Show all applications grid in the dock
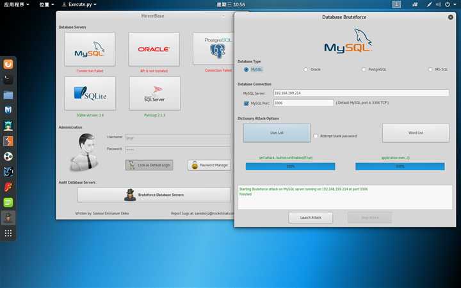Screen dimensions: 461x288 click(x=8, y=234)
